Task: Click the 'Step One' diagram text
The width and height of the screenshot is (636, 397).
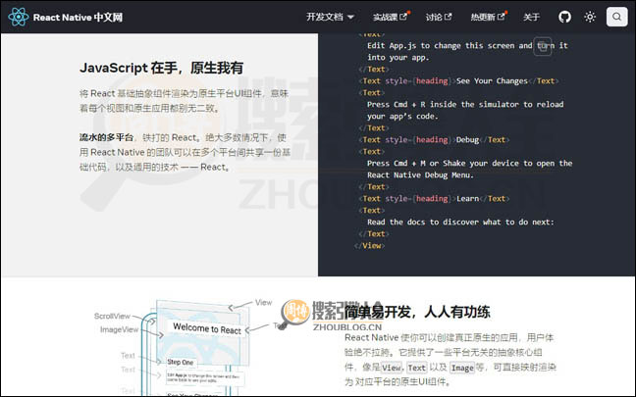Action: pyautogui.click(x=181, y=362)
